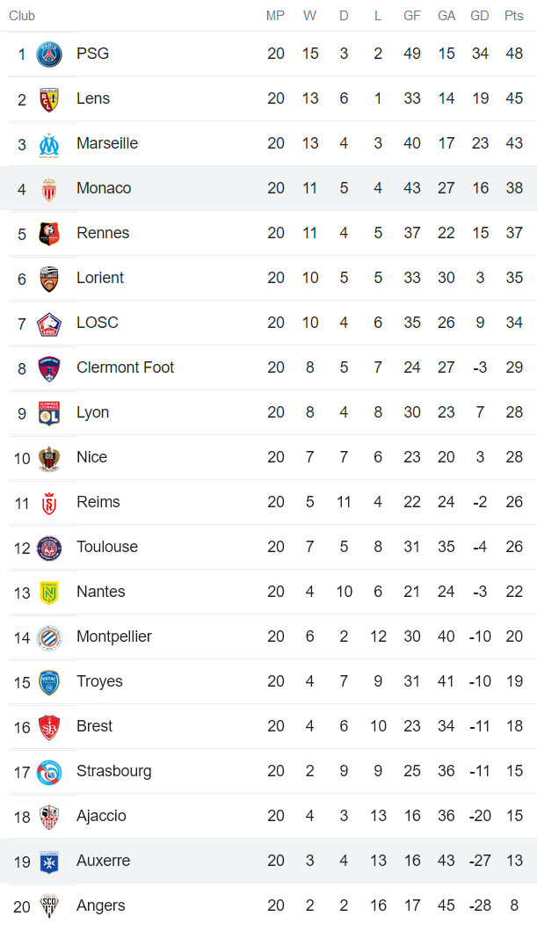Click the Club column header
Screen dimensions: 537x931
tap(22, 16)
